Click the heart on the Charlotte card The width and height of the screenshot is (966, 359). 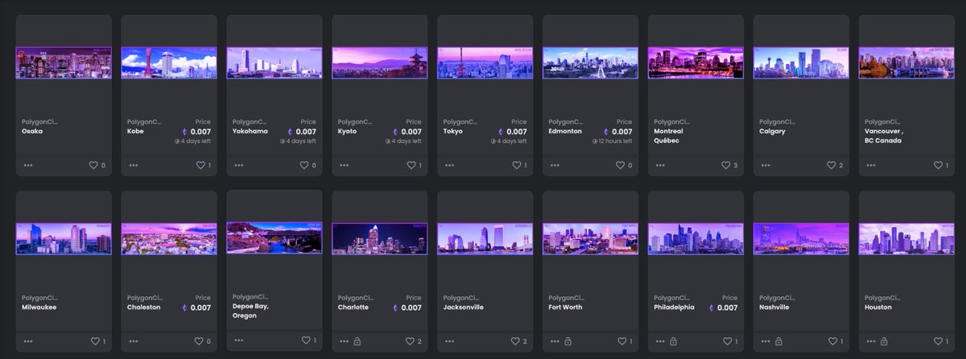[x=411, y=341]
